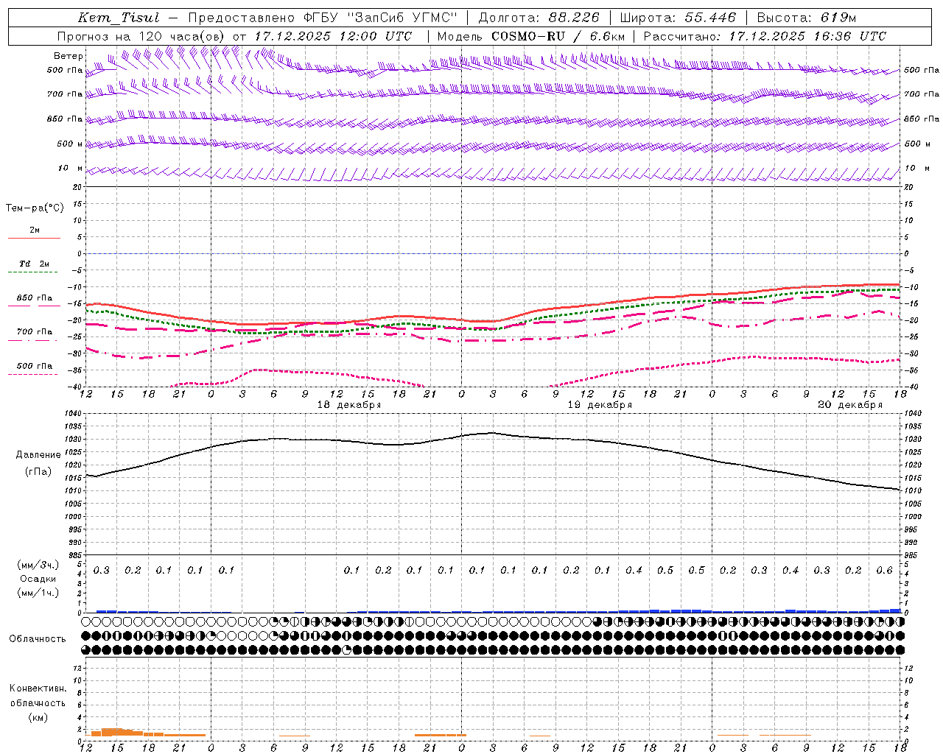Click the Рассчитано: 17.12.2025 16:36 UTC timestamp
The width and height of the screenshot is (943, 754).
(765, 36)
